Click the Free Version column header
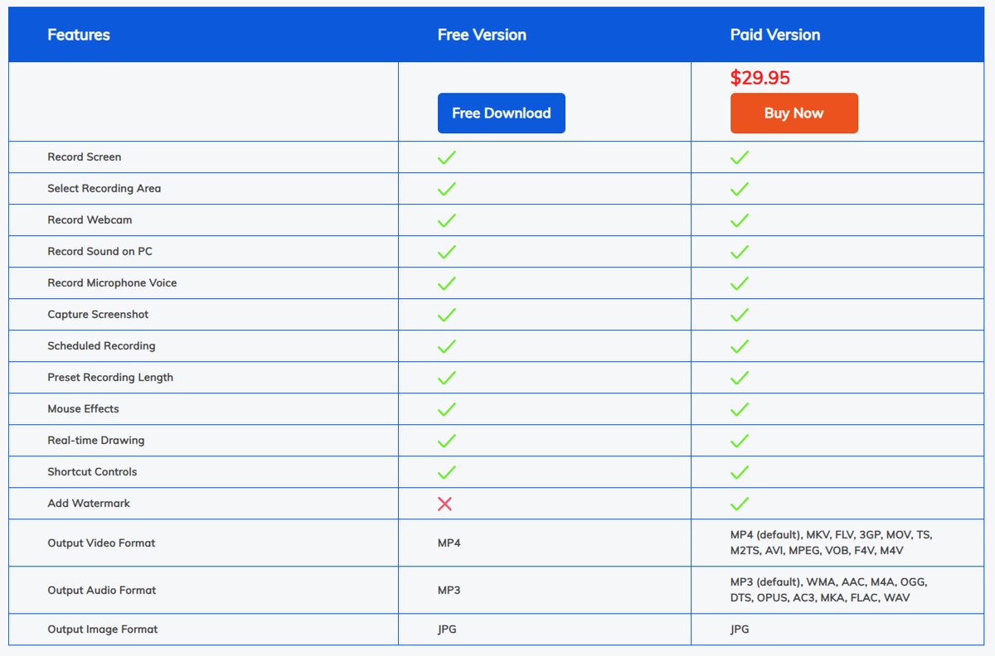The height and width of the screenshot is (656, 995). coord(482,35)
